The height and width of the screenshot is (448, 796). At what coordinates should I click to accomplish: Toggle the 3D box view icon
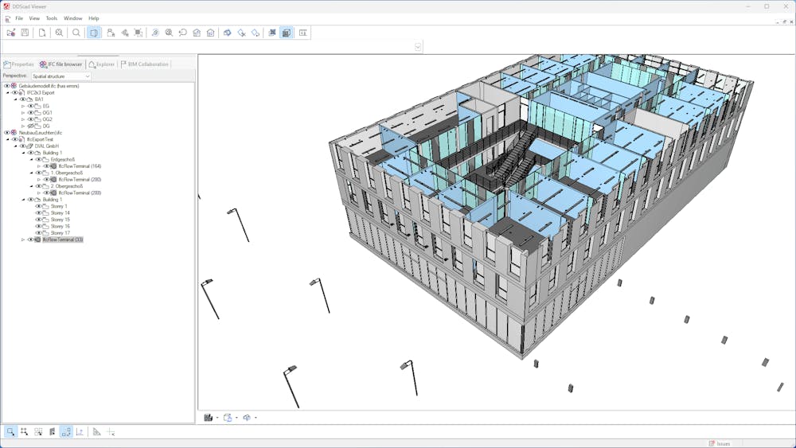pyautogui.click(x=94, y=33)
